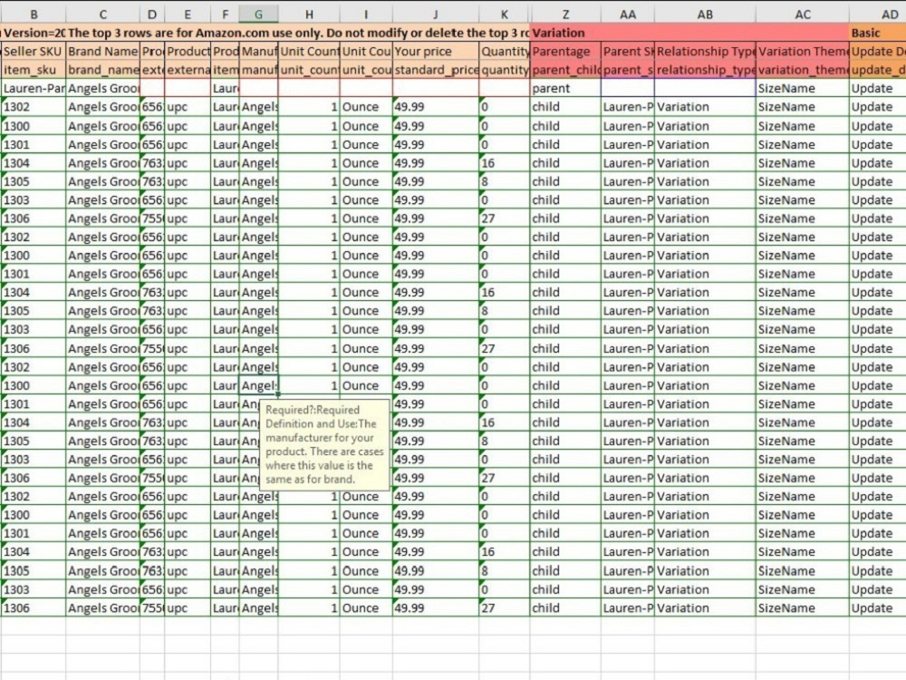Image resolution: width=906 pixels, height=680 pixels.
Task: Select column B header
Action: click(x=33, y=15)
